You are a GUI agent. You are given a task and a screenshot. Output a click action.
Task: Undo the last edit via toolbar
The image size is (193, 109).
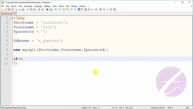tap(39, 9)
